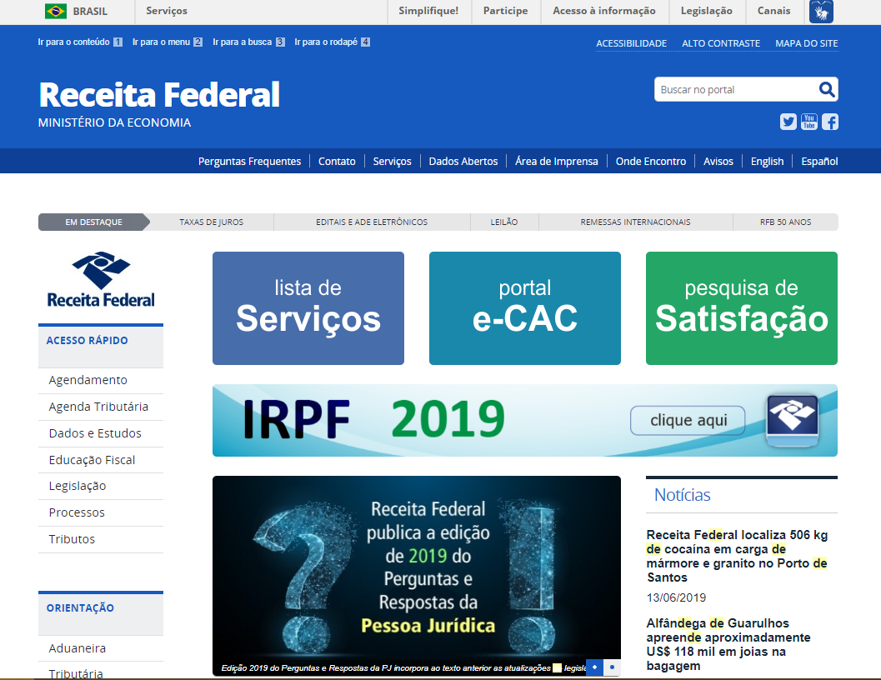Image resolution: width=881 pixels, height=680 pixels.
Task: Select EDITAIS E ADE ELETRÔNICOS tab
Action: [372, 222]
